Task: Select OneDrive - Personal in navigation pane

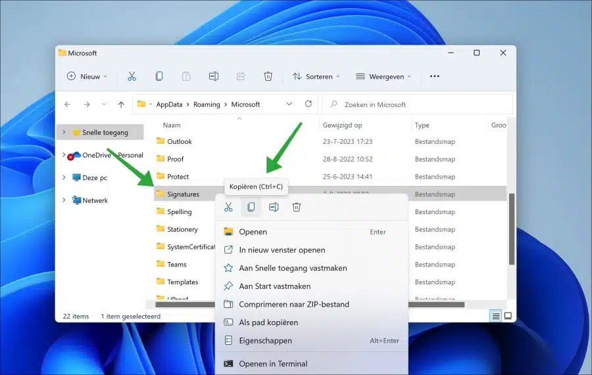Action: tap(112, 155)
